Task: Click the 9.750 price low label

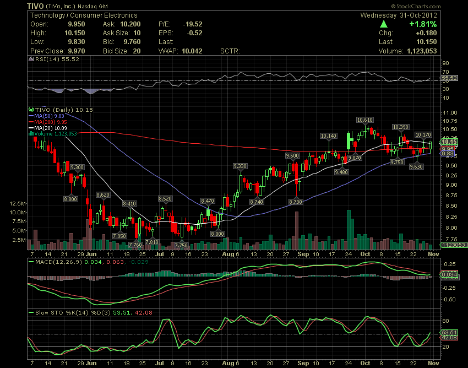Action: [x=397, y=162]
